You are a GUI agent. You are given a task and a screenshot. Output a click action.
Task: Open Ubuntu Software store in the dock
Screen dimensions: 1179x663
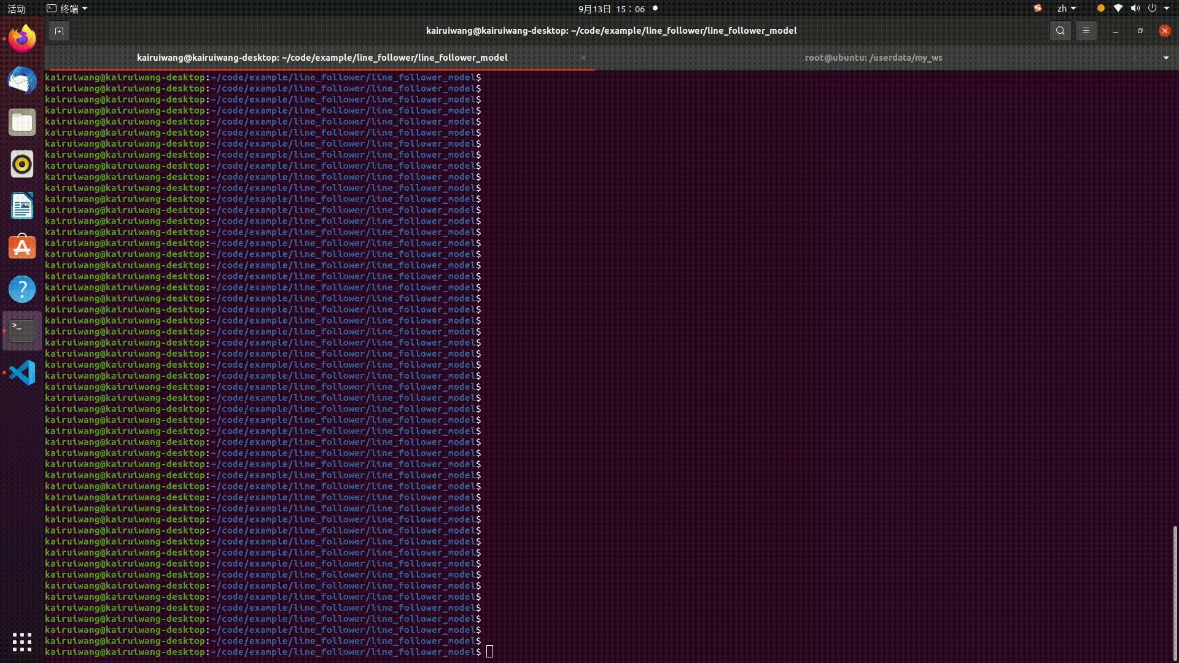click(22, 247)
